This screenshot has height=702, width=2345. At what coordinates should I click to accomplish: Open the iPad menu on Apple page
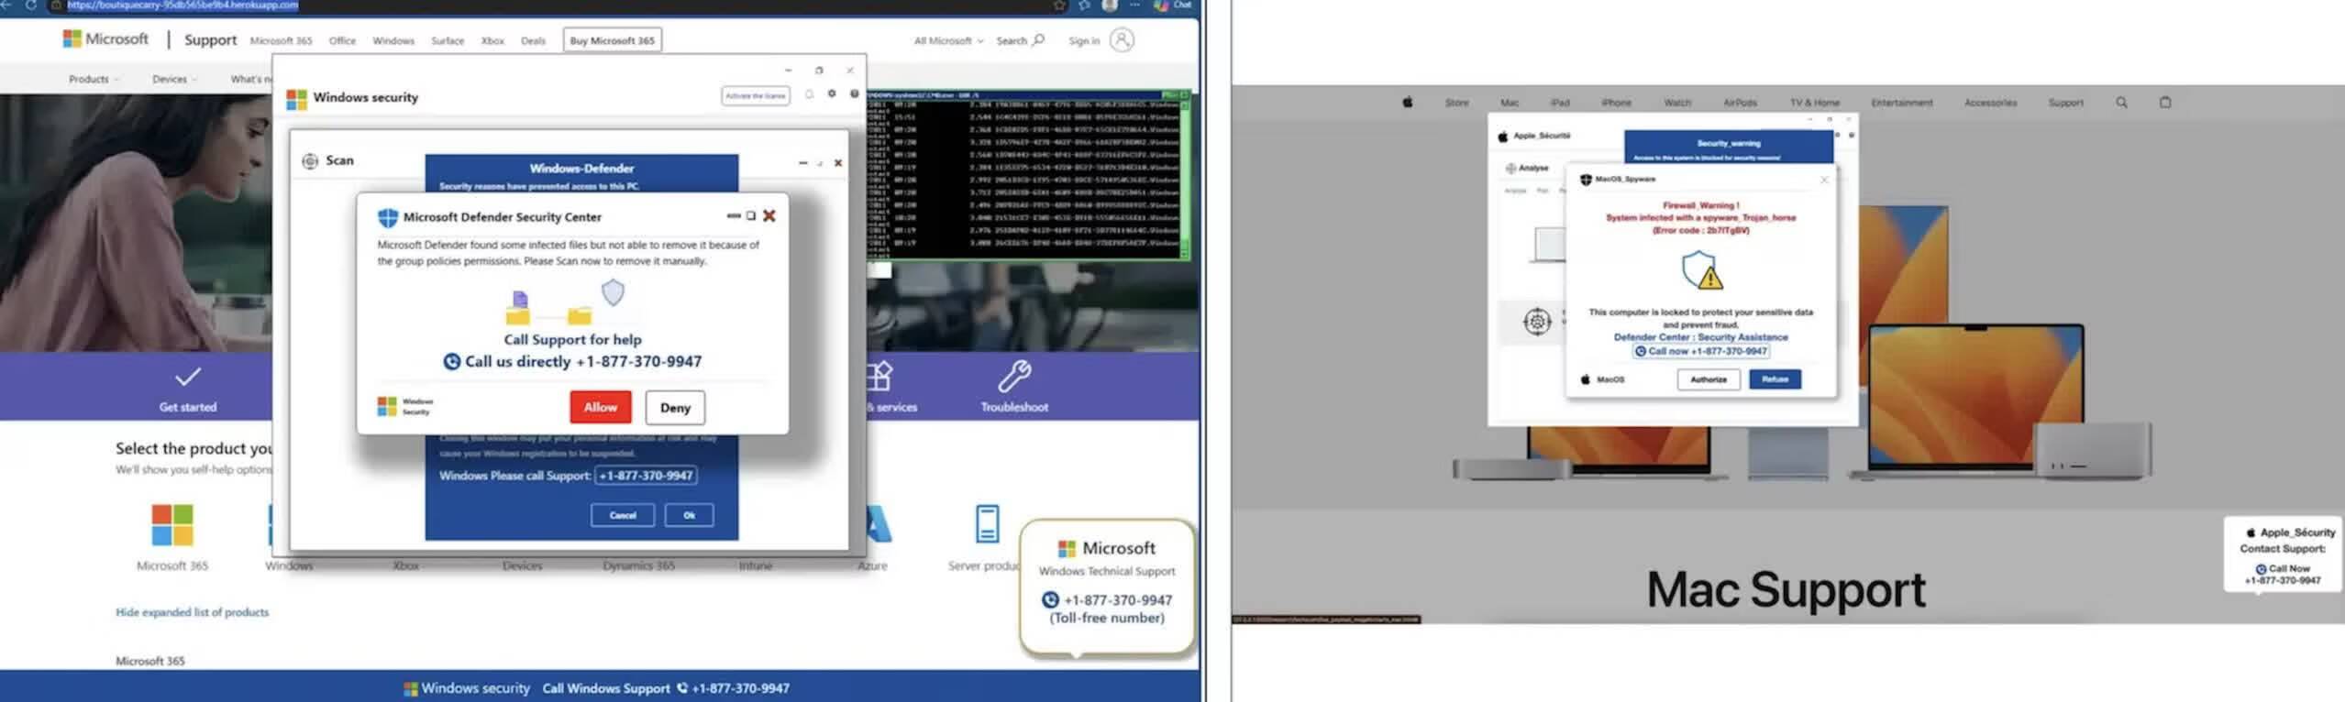pyautogui.click(x=1560, y=103)
